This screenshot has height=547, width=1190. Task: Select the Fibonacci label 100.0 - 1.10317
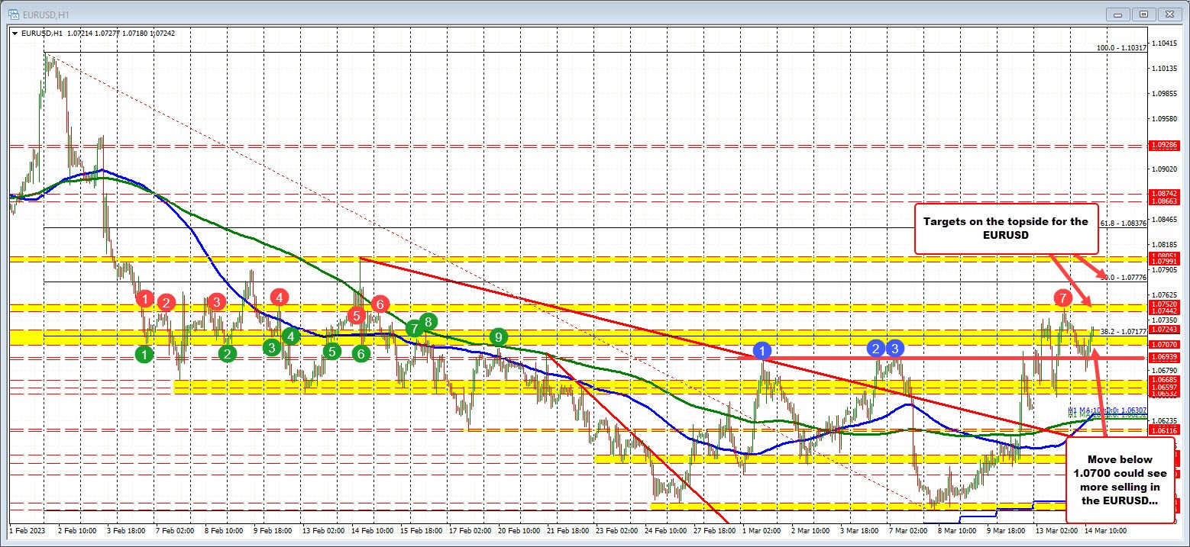click(1121, 47)
